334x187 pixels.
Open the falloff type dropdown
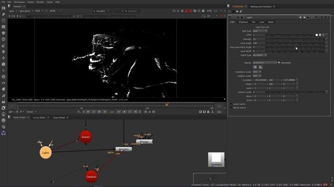tap(260, 55)
